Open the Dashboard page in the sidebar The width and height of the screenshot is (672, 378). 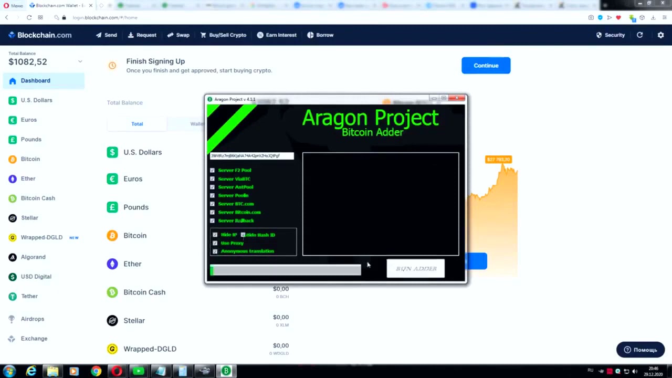coord(44,81)
